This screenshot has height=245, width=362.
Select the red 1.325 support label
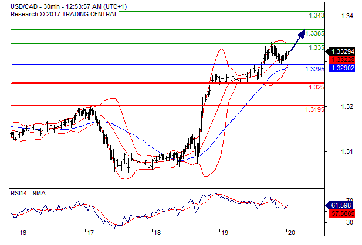[316, 87]
